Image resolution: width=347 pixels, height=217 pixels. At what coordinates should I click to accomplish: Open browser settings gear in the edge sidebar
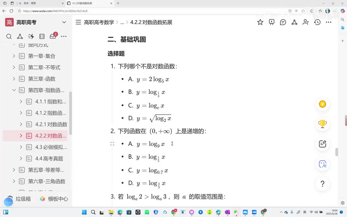click(342, 203)
